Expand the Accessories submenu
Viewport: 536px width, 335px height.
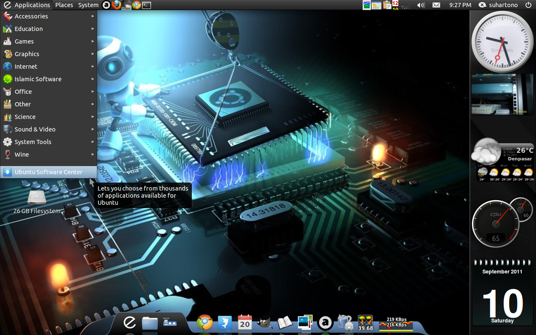tap(49, 16)
